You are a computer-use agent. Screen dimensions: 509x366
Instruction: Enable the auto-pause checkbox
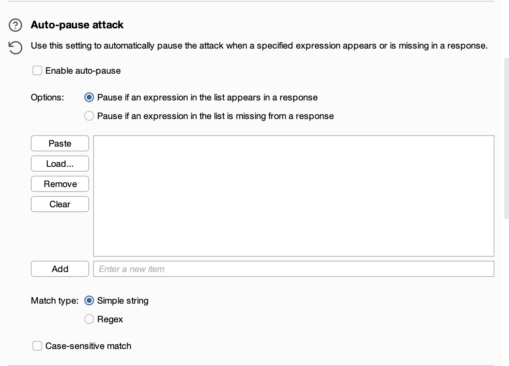(37, 71)
